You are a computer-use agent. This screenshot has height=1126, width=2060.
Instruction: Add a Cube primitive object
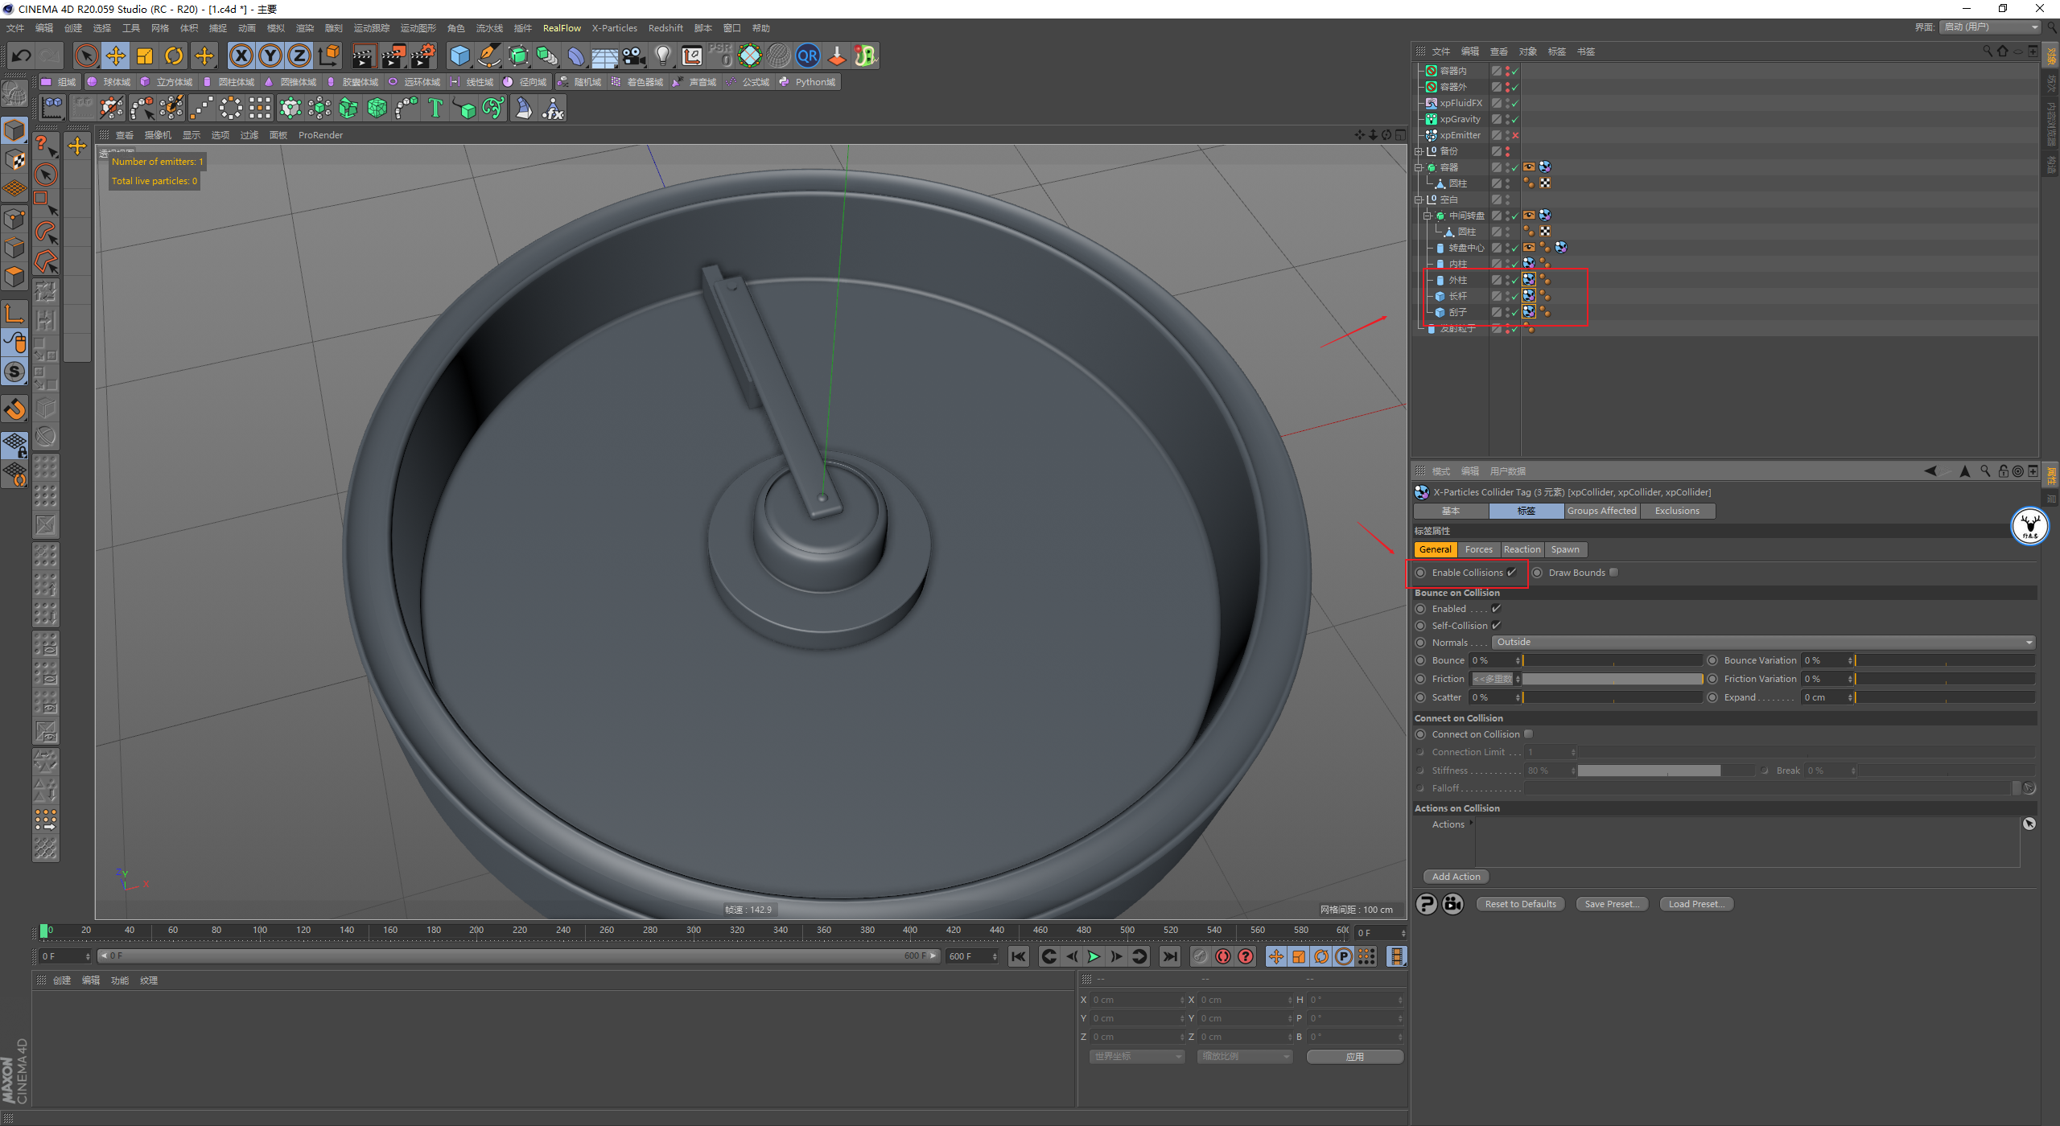point(459,55)
